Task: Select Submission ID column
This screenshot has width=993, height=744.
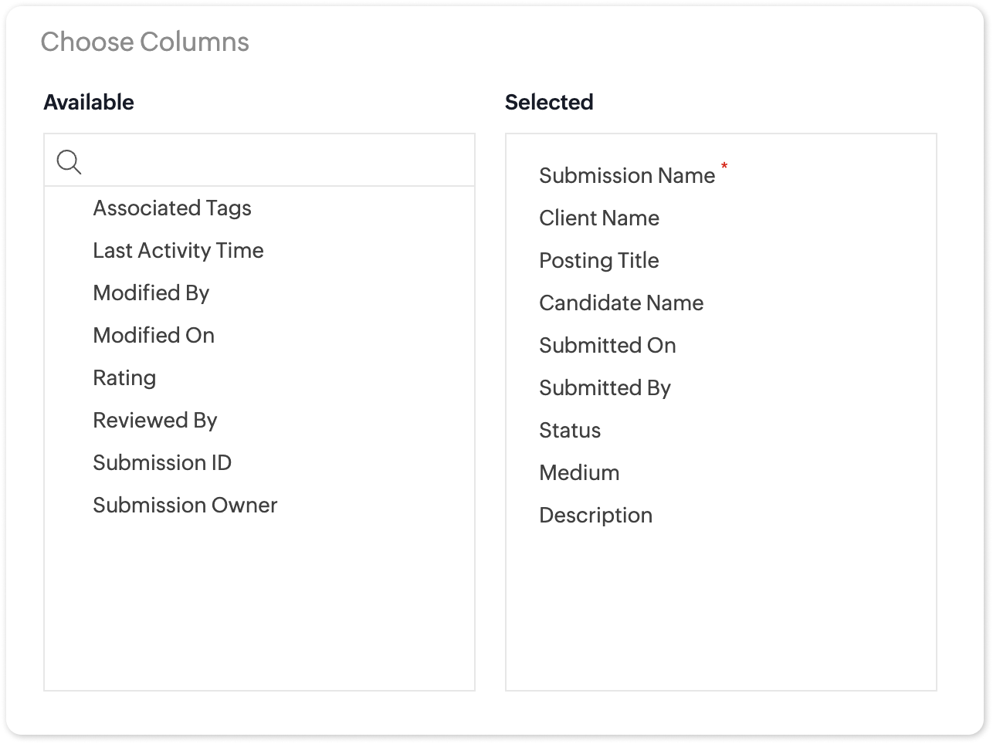Action: click(162, 463)
